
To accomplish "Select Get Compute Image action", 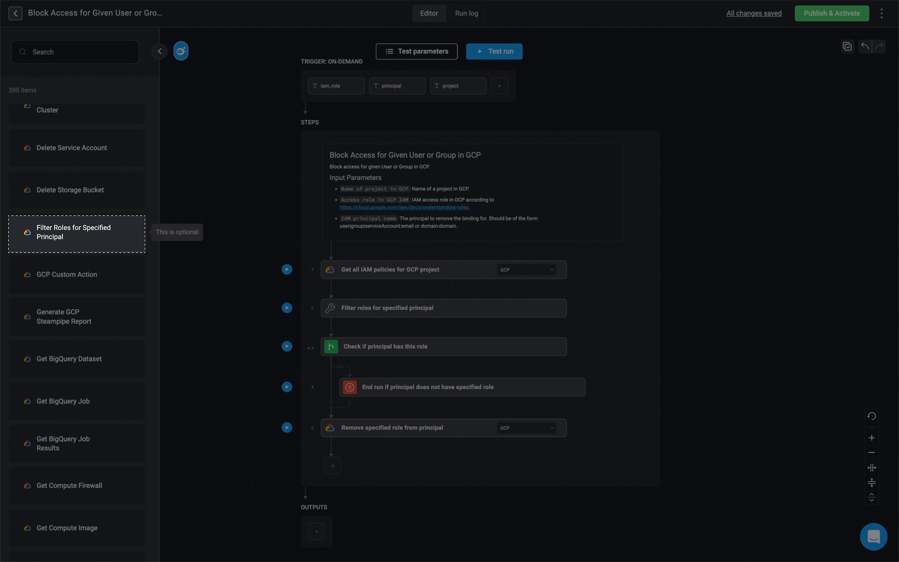I will coord(77,528).
